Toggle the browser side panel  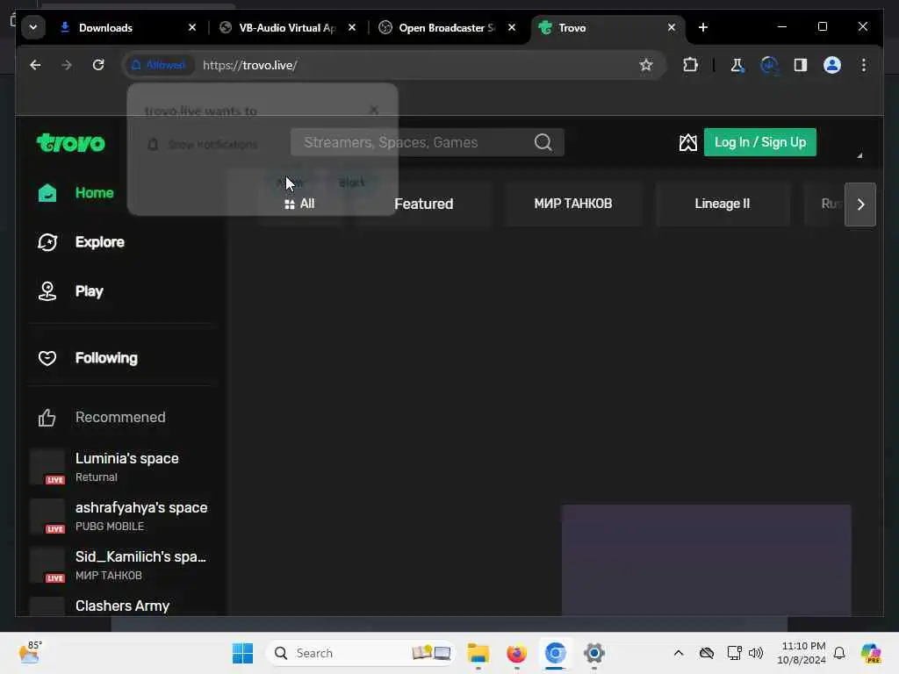click(801, 65)
